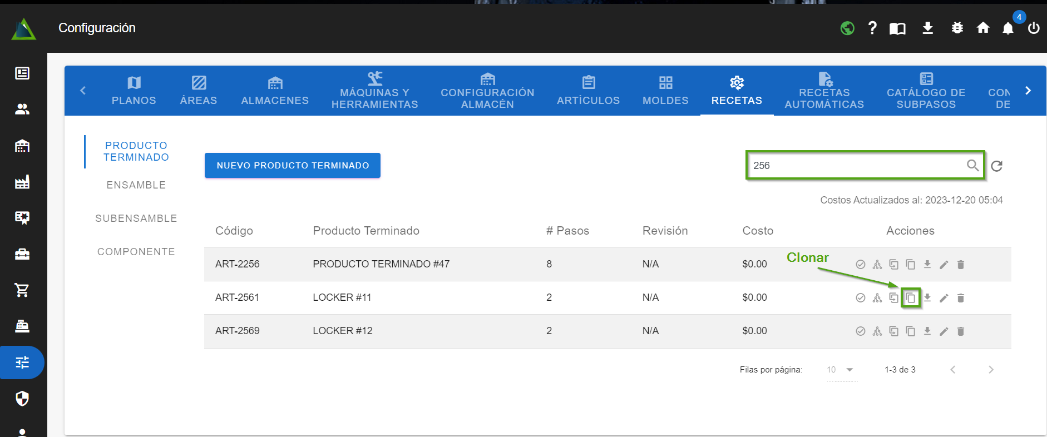Select the ENSAMBLE side tab
The height and width of the screenshot is (437, 1047).
(136, 185)
